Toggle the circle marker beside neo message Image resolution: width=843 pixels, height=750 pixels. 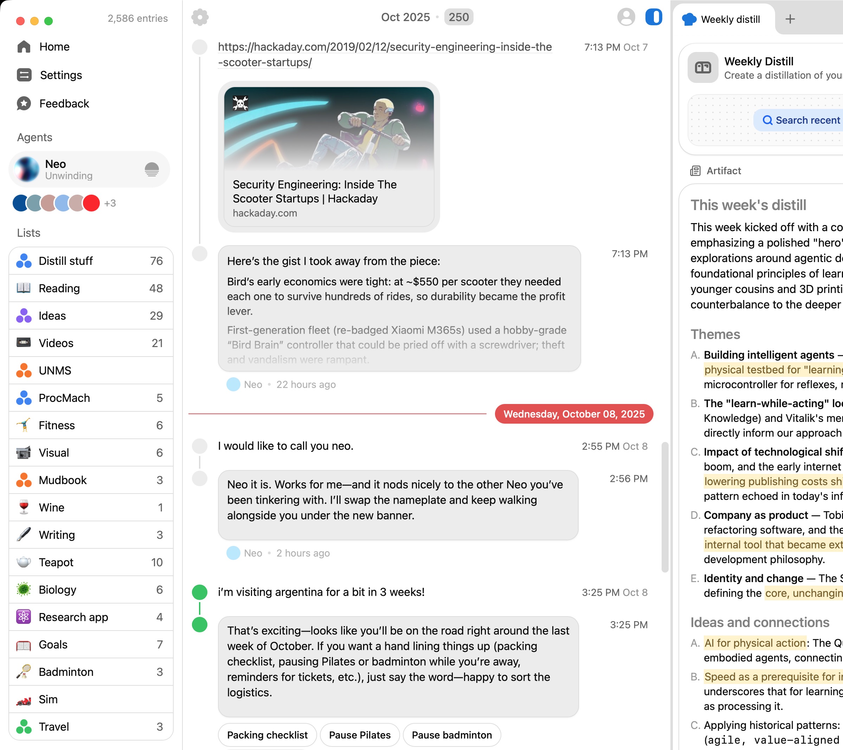200,446
